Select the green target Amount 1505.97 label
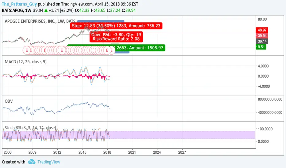Image resolution: width=286 pixels, height=168 pixels. pos(140,48)
